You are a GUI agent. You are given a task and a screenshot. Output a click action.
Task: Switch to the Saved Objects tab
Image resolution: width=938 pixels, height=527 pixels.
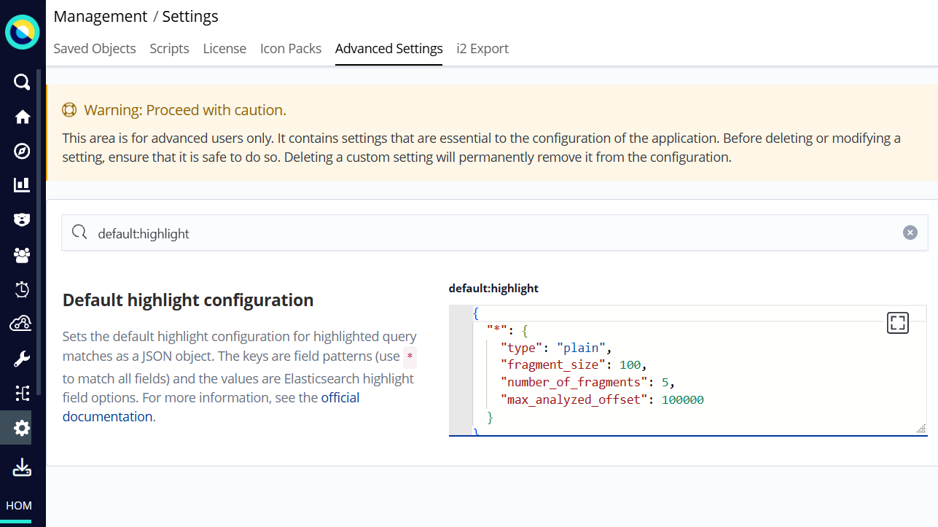pyautogui.click(x=95, y=49)
